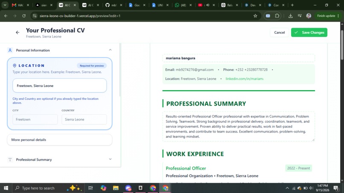Screen dimensions: 344x193
Task: Click the email mb9274276@gmail.com
Action: [x=195, y=70]
